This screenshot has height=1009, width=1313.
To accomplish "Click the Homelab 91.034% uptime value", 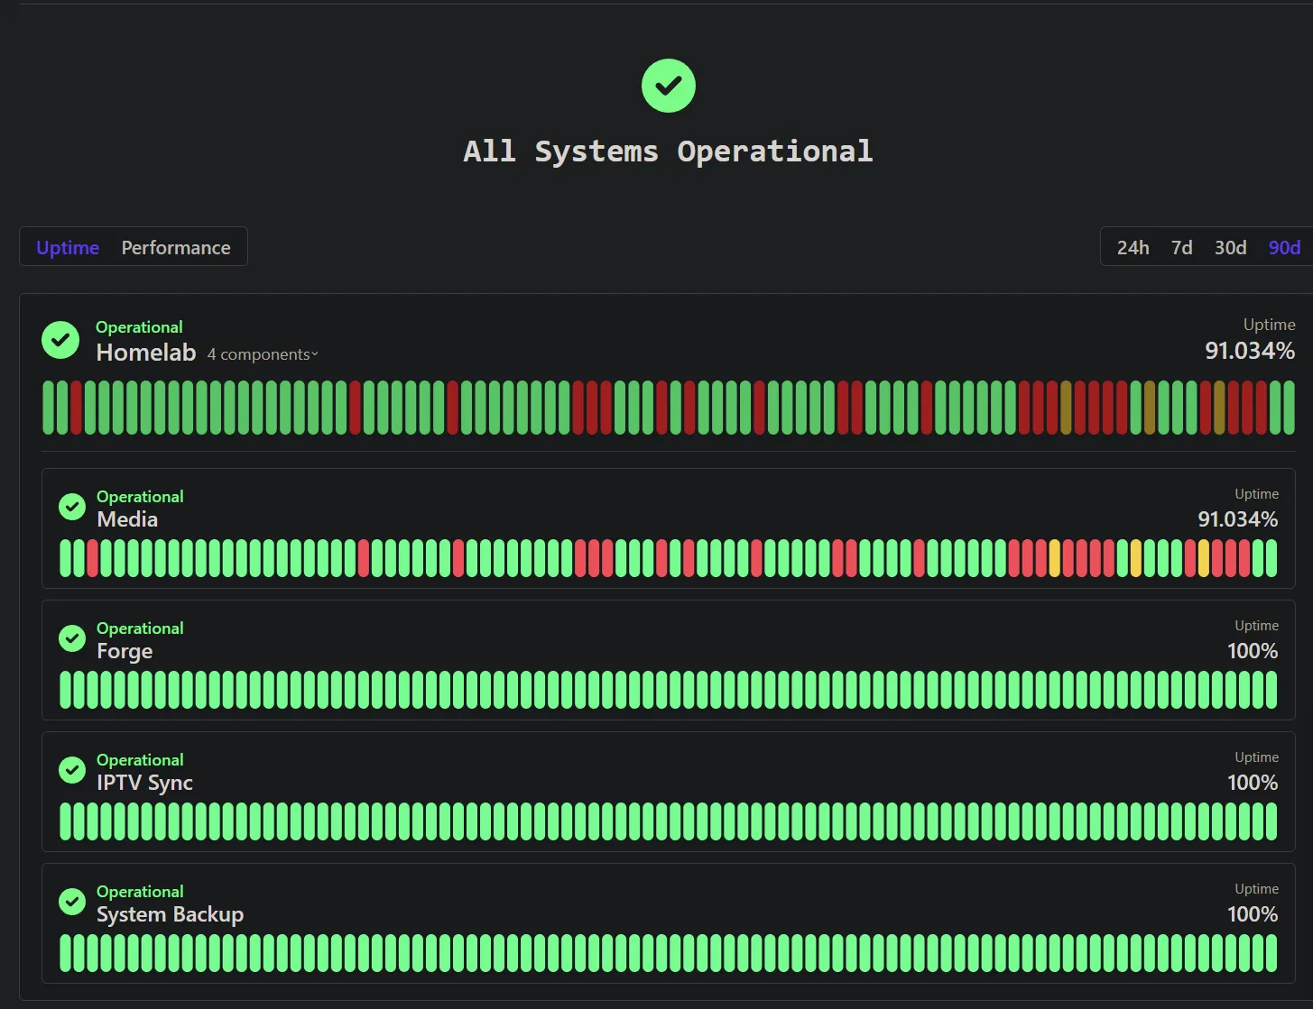I will pos(1250,351).
